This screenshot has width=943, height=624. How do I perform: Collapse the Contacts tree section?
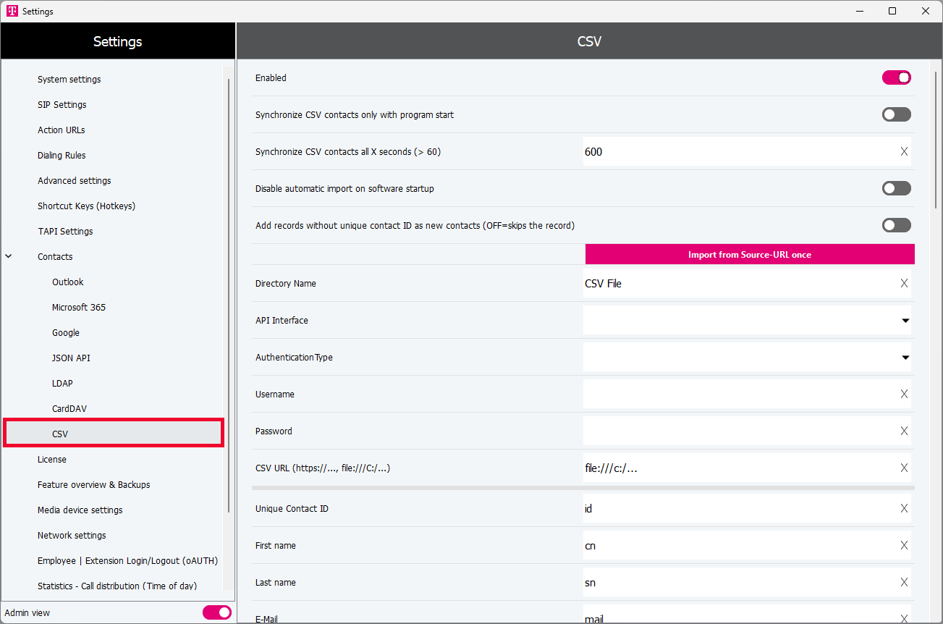pos(9,257)
